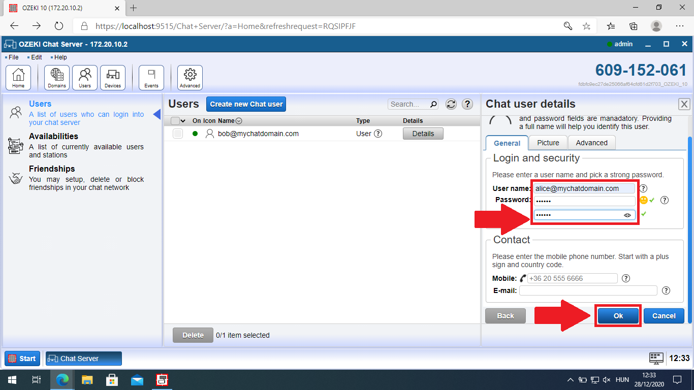
Task: Click the question mark next to User type
Action: tap(378, 134)
